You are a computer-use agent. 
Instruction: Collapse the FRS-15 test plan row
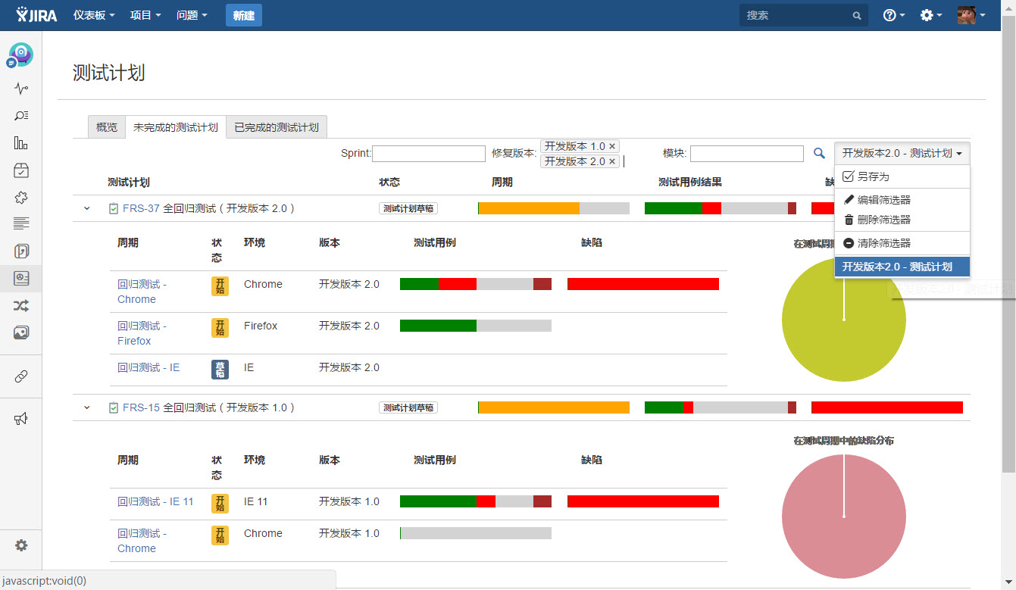[x=87, y=407]
